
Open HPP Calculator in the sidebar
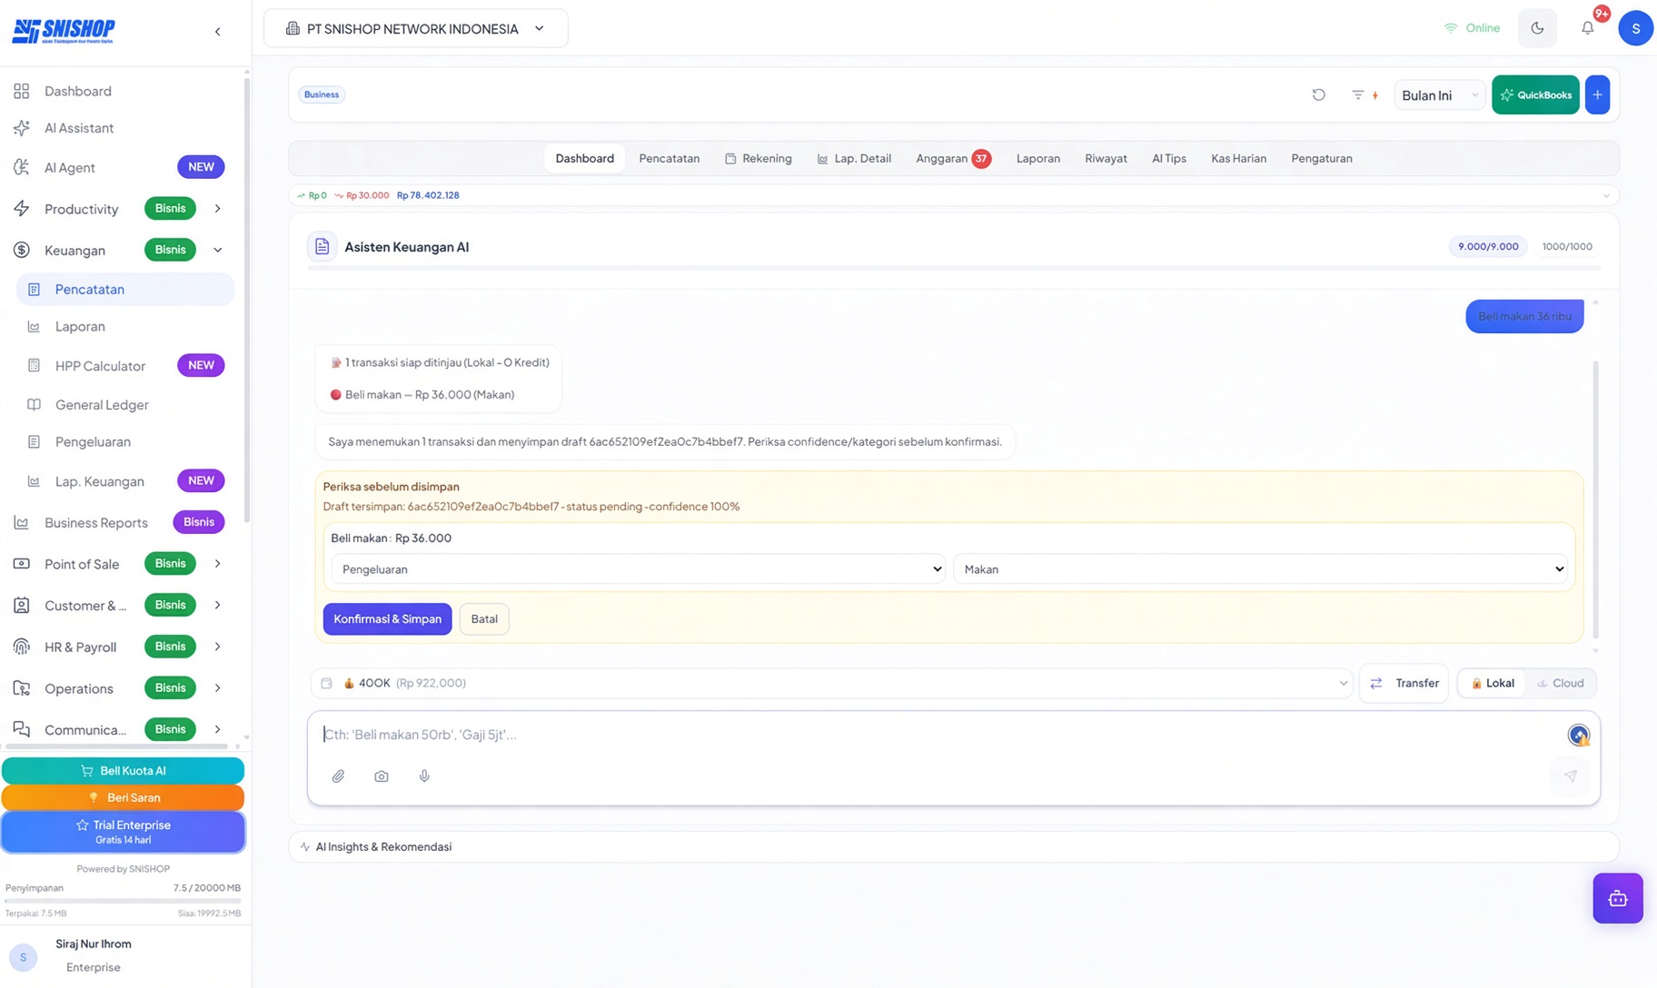pos(100,366)
